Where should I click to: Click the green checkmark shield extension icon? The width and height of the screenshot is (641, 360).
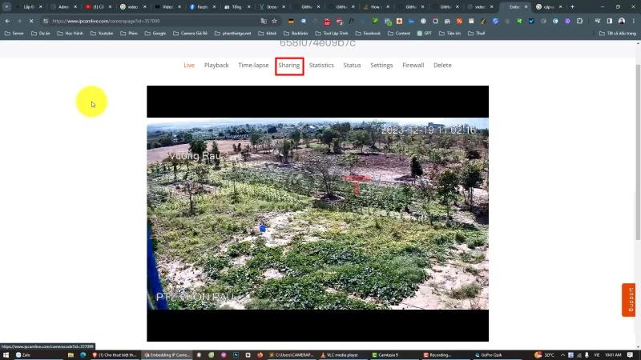[375, 21]
